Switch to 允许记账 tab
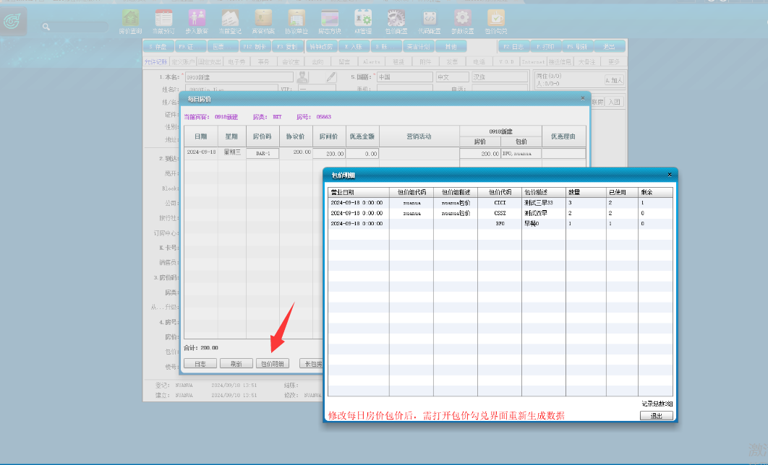 (x=155, y=61)
